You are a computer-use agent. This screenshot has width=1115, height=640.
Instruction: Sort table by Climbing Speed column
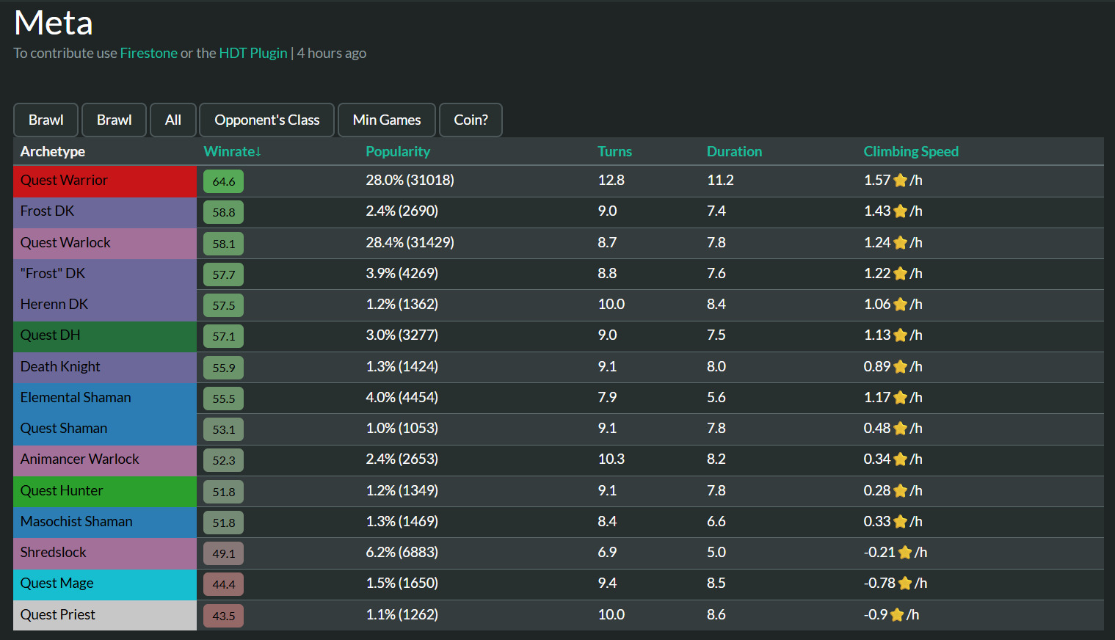point(910,151)
